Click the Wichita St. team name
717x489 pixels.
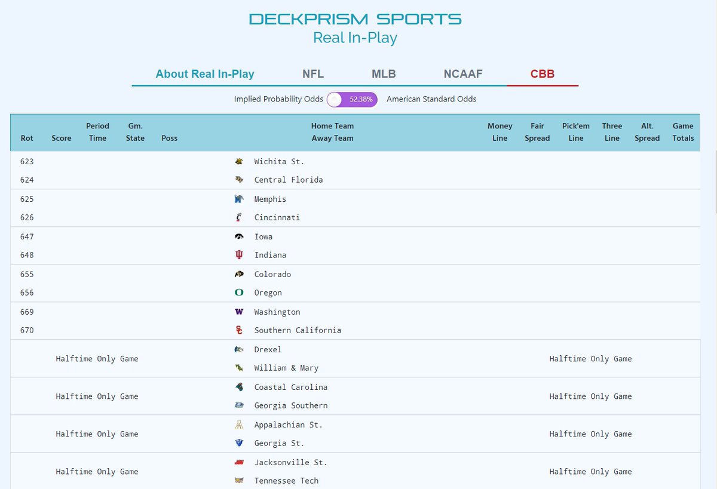click(x=279, y=161)
